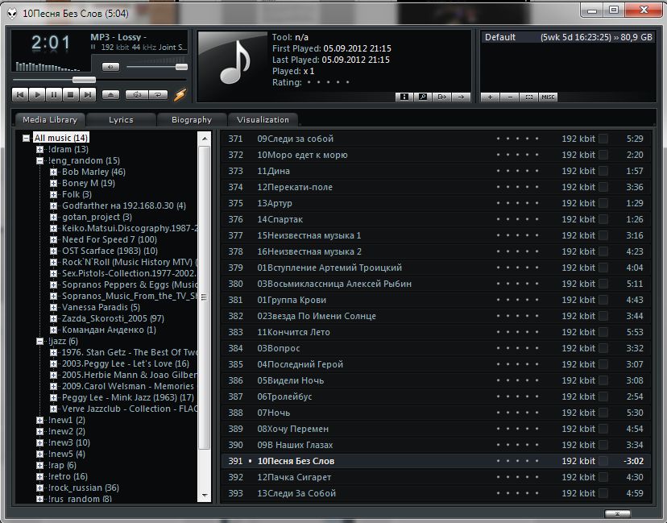
Task: Click rating dots in track info panel
Action: (x=328, y=82)
